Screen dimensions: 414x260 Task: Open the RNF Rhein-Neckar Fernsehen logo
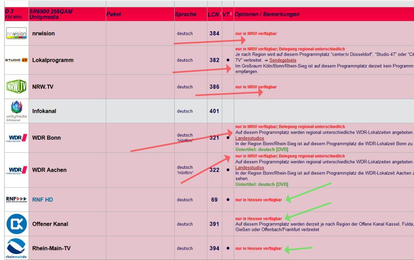tap(16, 200)
